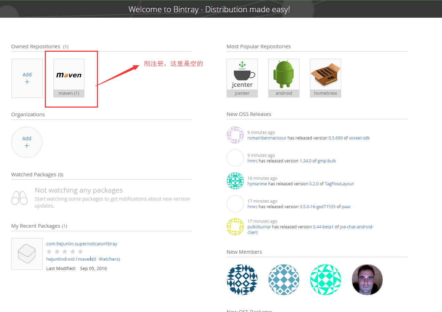The width and height of the screenshot is (442, 312).
Task: Open the gmp-bulk package link
Action: tap(327, 161)
